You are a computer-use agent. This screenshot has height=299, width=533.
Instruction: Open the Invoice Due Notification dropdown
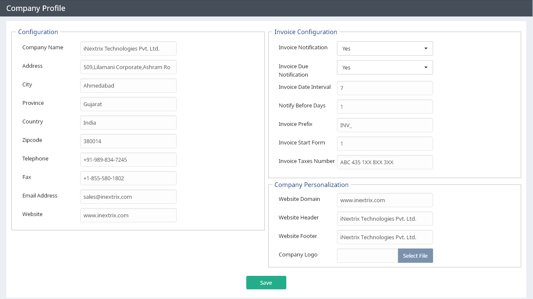tap(385, 67)
